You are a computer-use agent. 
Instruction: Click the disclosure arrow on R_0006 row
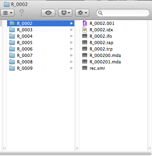[72, 49]
